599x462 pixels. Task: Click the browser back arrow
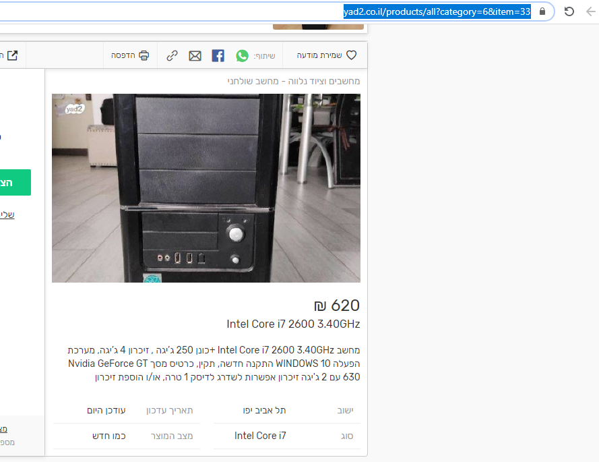591,11
